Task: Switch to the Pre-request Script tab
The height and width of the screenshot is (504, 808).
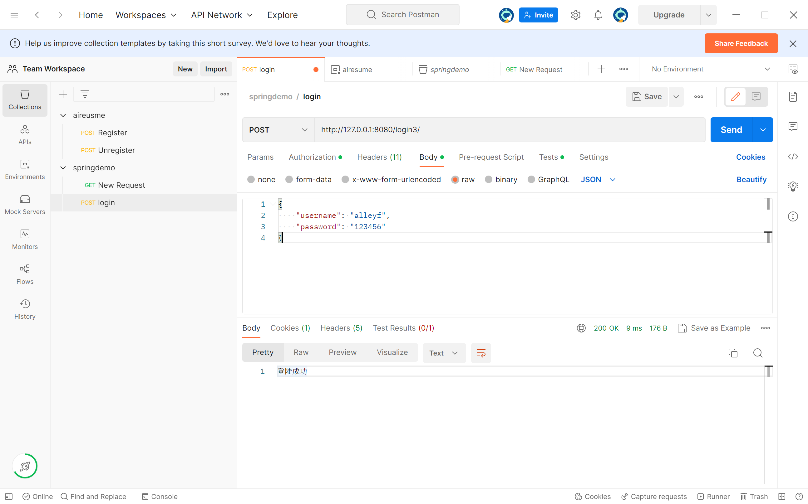Action: [x=491, y=157]
